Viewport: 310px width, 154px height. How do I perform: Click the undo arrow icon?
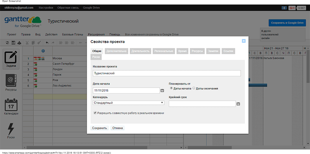click(x=47, y=43)
